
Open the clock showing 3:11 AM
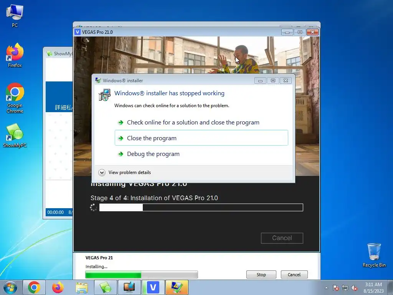click(373, 288)
